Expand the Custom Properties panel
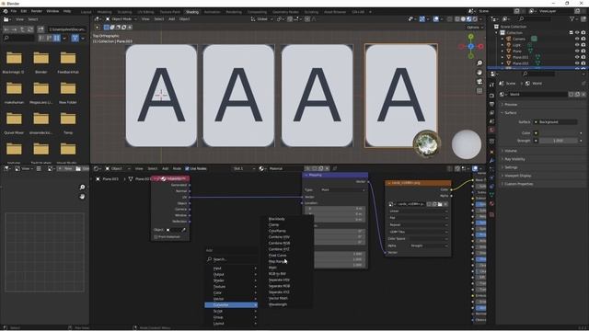 tap(518, 184)
